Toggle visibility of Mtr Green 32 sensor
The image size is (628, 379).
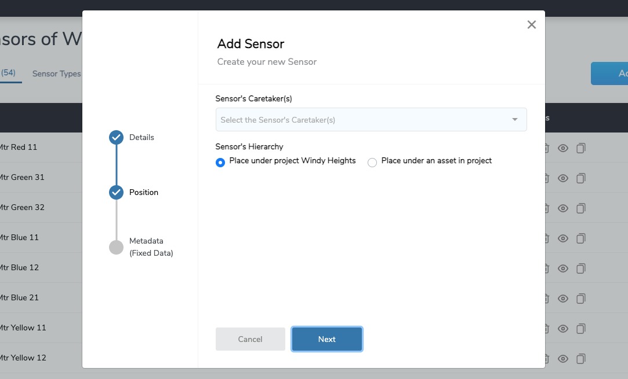click(563, 208)
